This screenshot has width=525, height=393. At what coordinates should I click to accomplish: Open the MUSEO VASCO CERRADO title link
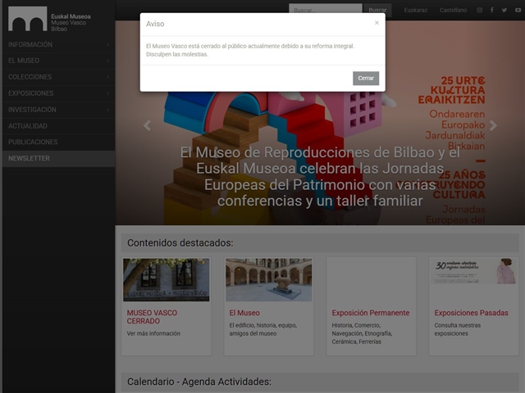tap(152, 317)
